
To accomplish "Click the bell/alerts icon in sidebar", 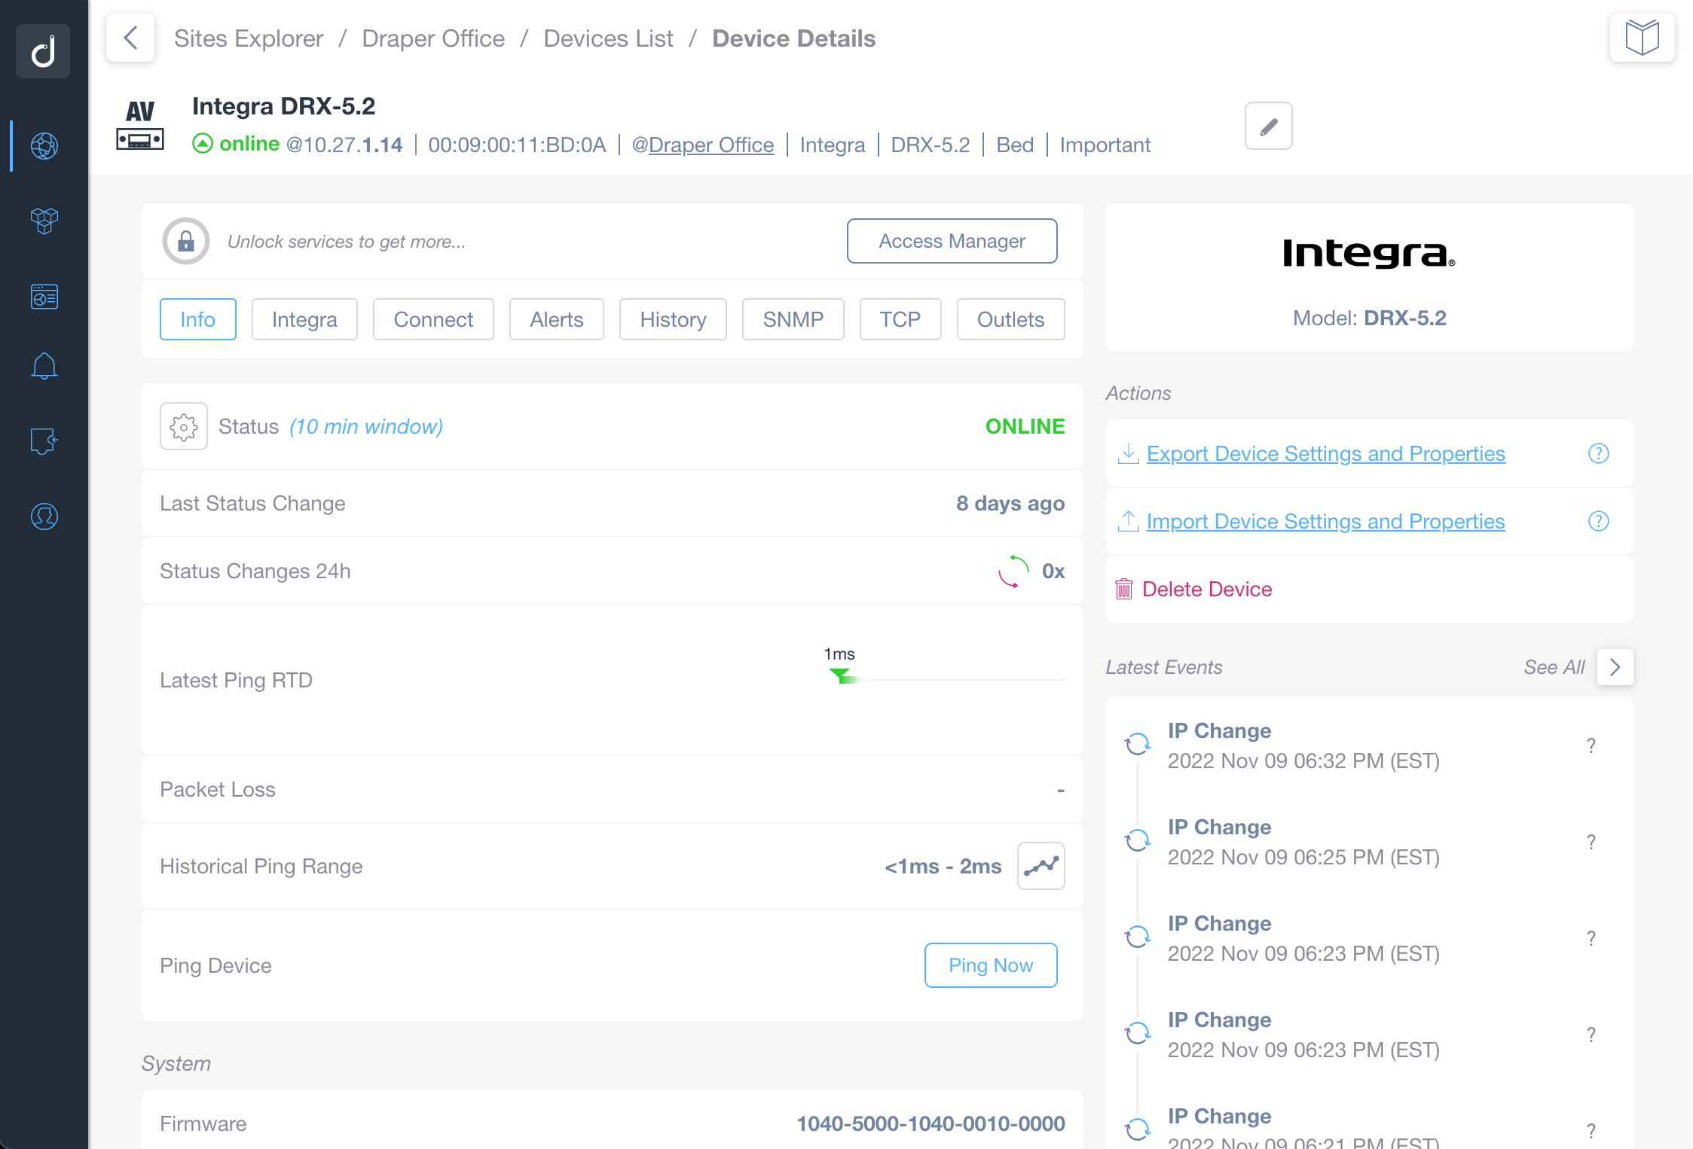I will [44, 364].
